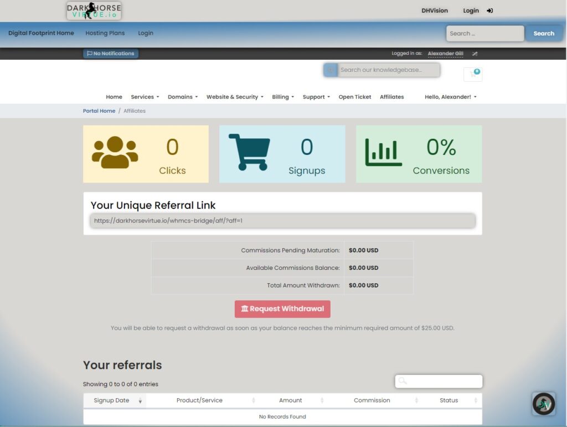Expand the Domains dropdown menu
Viewport: 567px width, 427px height.
pos(182,97)
